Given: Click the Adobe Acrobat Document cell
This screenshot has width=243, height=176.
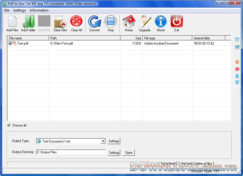Looking at the screenshot, I should click(x=161, y=43).
